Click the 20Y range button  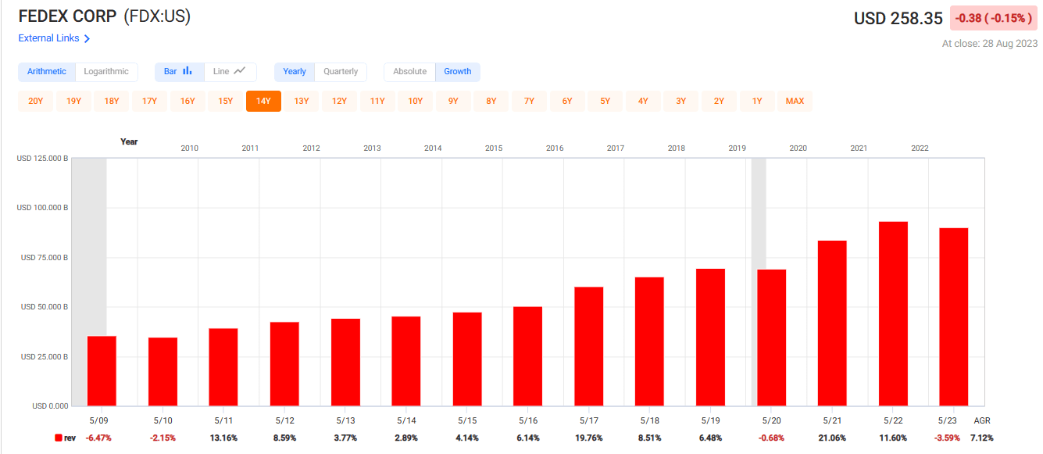[35, 101]
